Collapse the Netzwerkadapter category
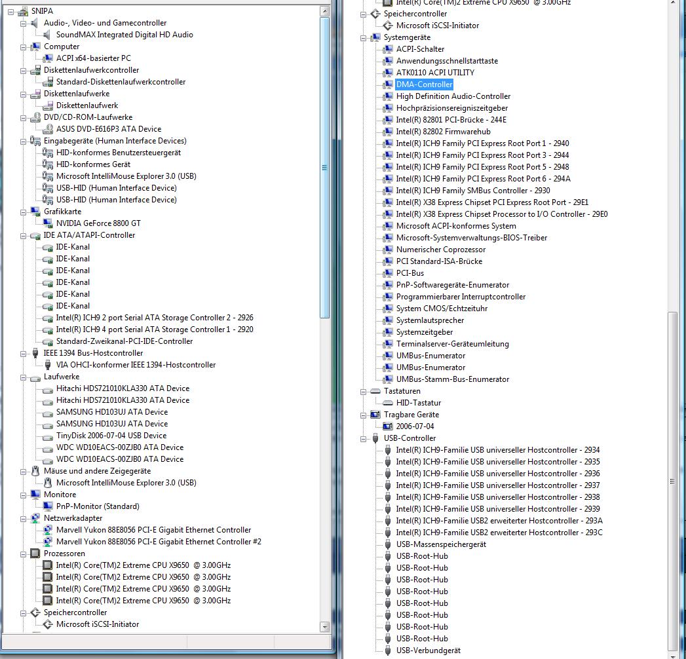686x659 pixels. [x=24, y=518]
